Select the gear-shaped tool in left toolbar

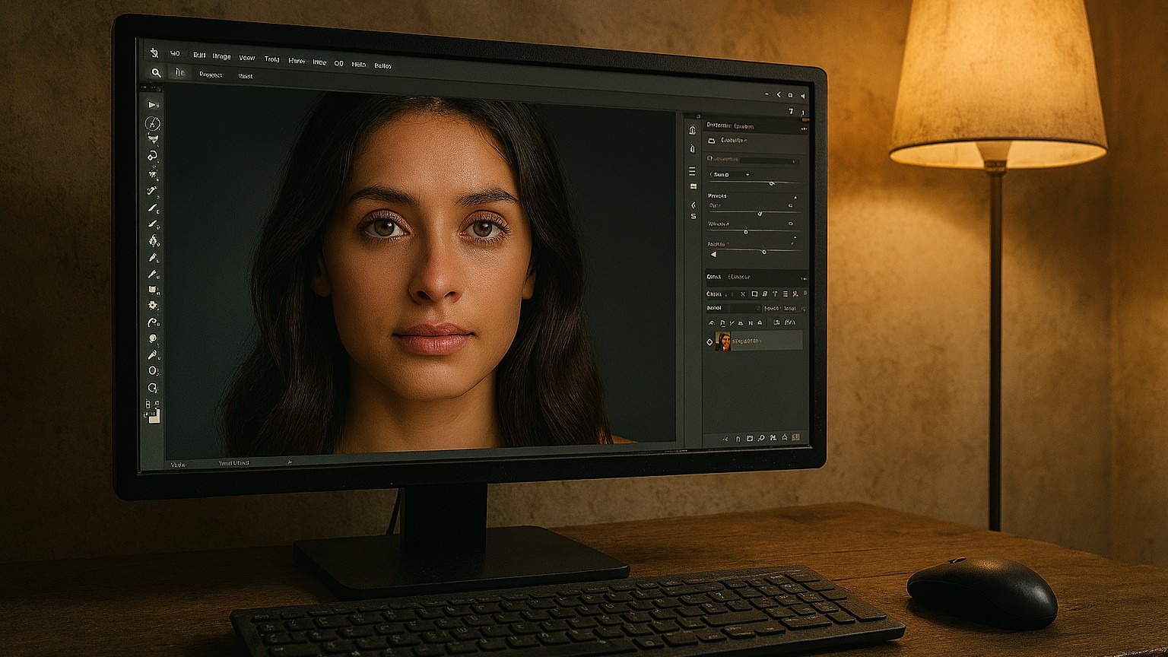(153, 306)
